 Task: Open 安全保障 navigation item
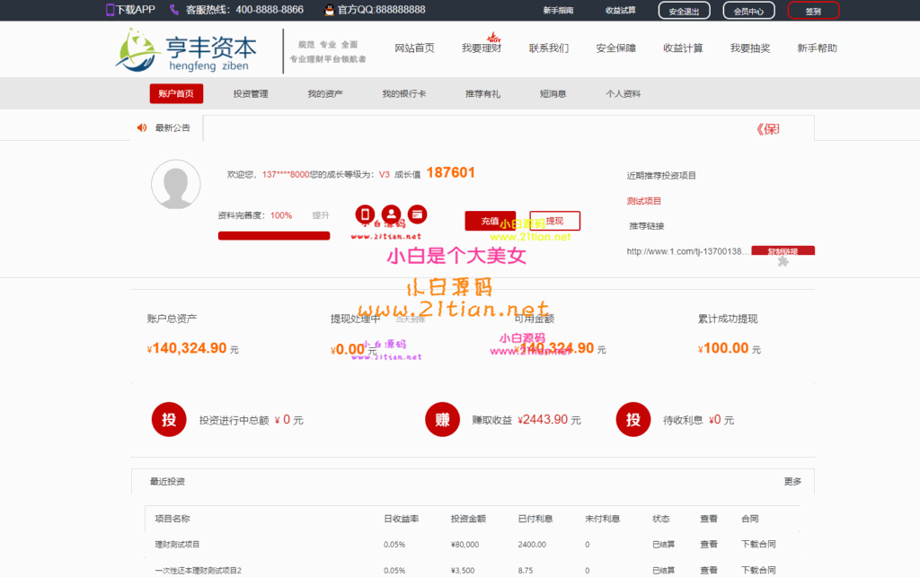pos(615,48)
